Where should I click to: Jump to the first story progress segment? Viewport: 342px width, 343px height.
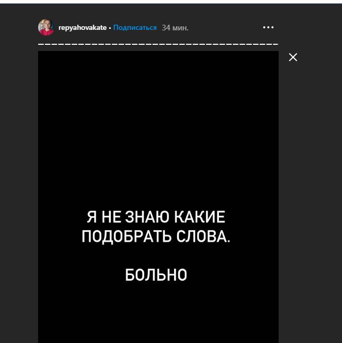click(41, 44)
